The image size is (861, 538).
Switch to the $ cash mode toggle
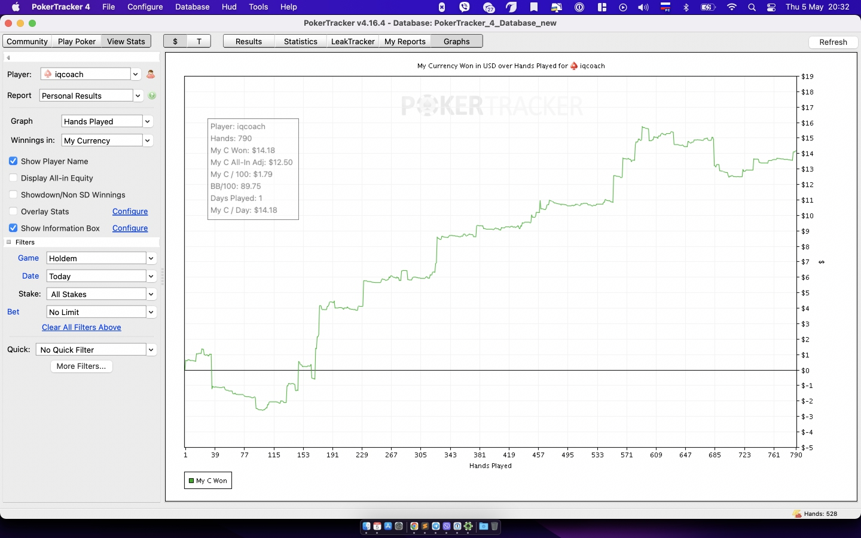[175, 41]
